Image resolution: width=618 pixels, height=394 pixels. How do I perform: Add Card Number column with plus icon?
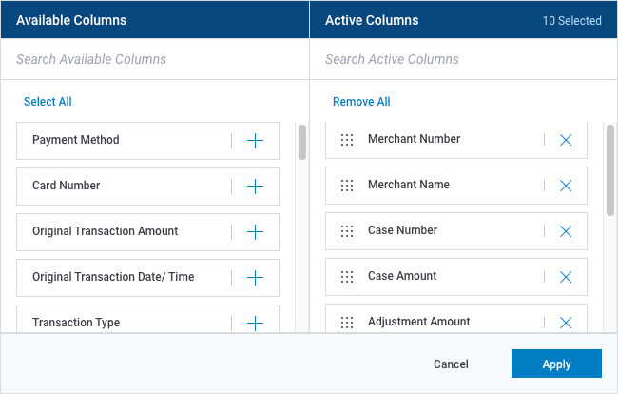click(255, 187)
